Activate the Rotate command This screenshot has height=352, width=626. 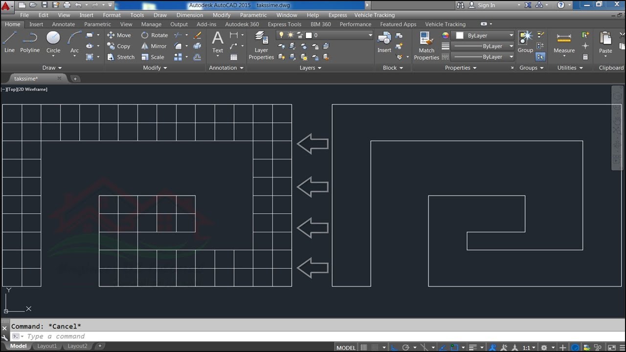pyautogui.click(x=154, y=35)
